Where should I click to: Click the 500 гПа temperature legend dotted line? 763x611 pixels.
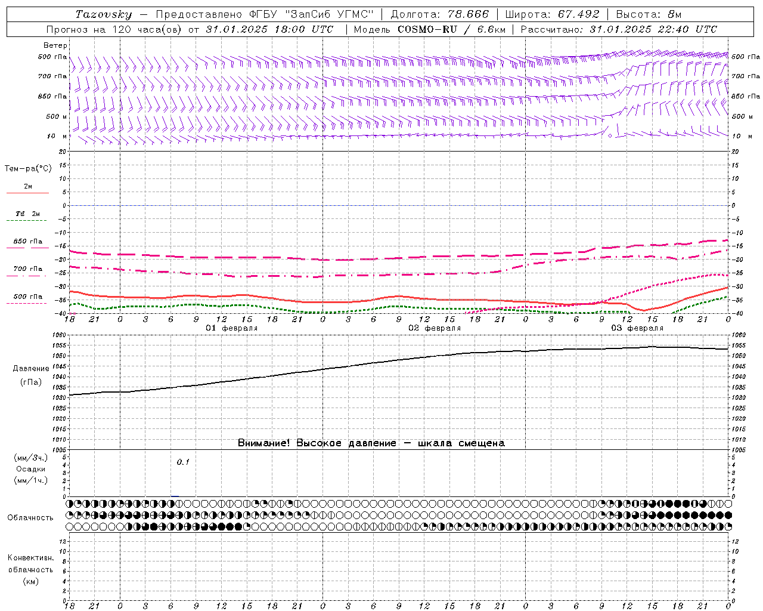(x=27, y=303)
